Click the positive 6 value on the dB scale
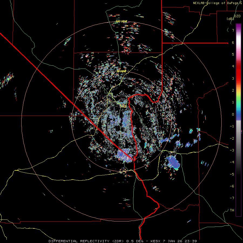243x243 pixels. (233, 42)
